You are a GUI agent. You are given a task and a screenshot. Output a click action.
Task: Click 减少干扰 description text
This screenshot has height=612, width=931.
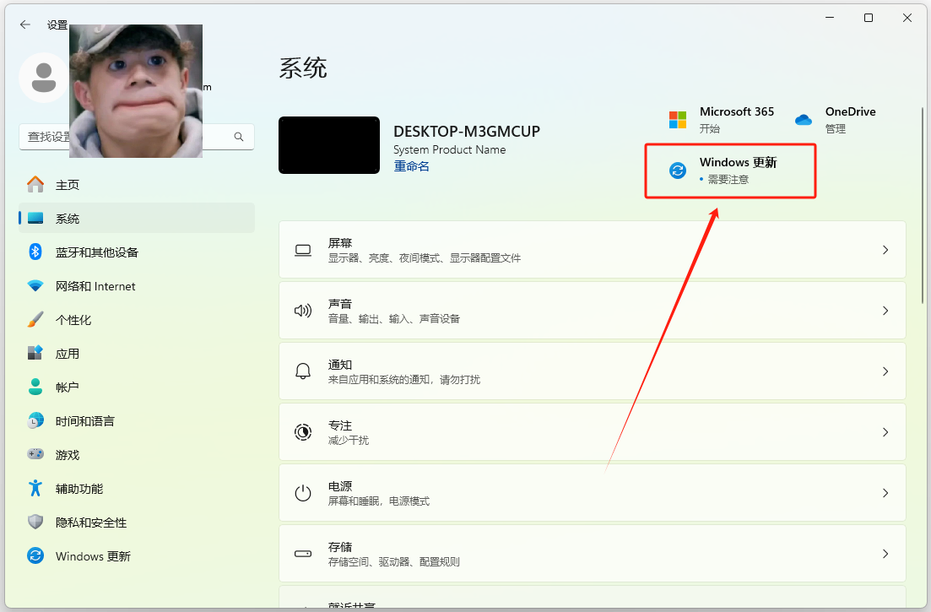point(349,441)
